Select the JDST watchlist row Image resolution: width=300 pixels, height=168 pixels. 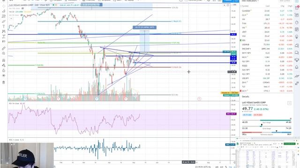point(267,32)
